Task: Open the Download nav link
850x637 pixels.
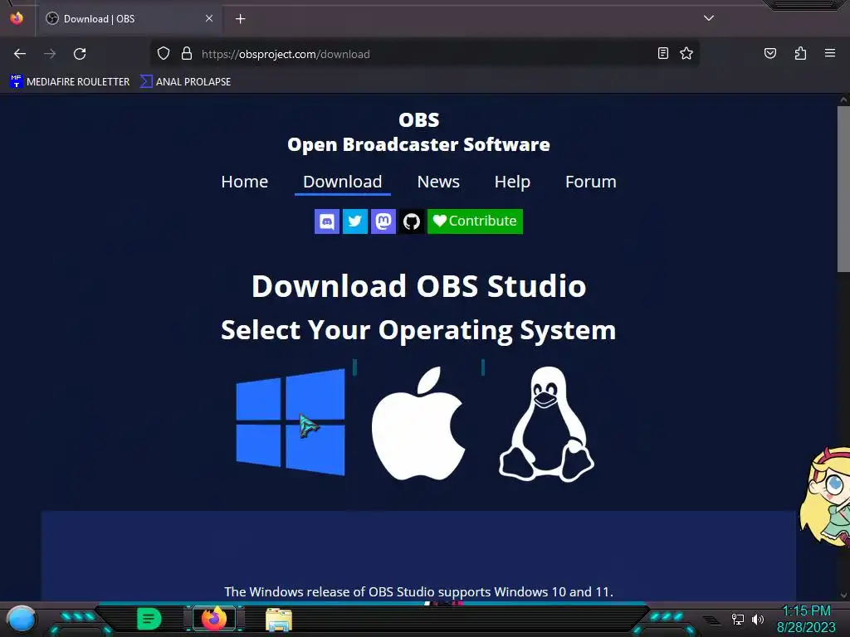Action: tap(343, 182)
